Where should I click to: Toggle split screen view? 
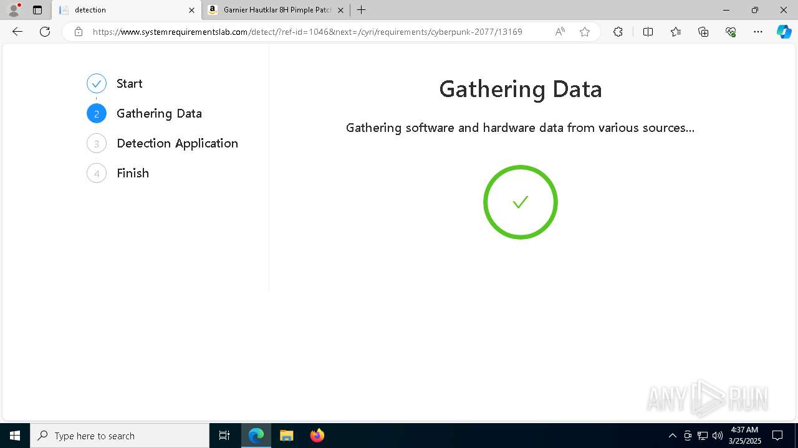648,32
